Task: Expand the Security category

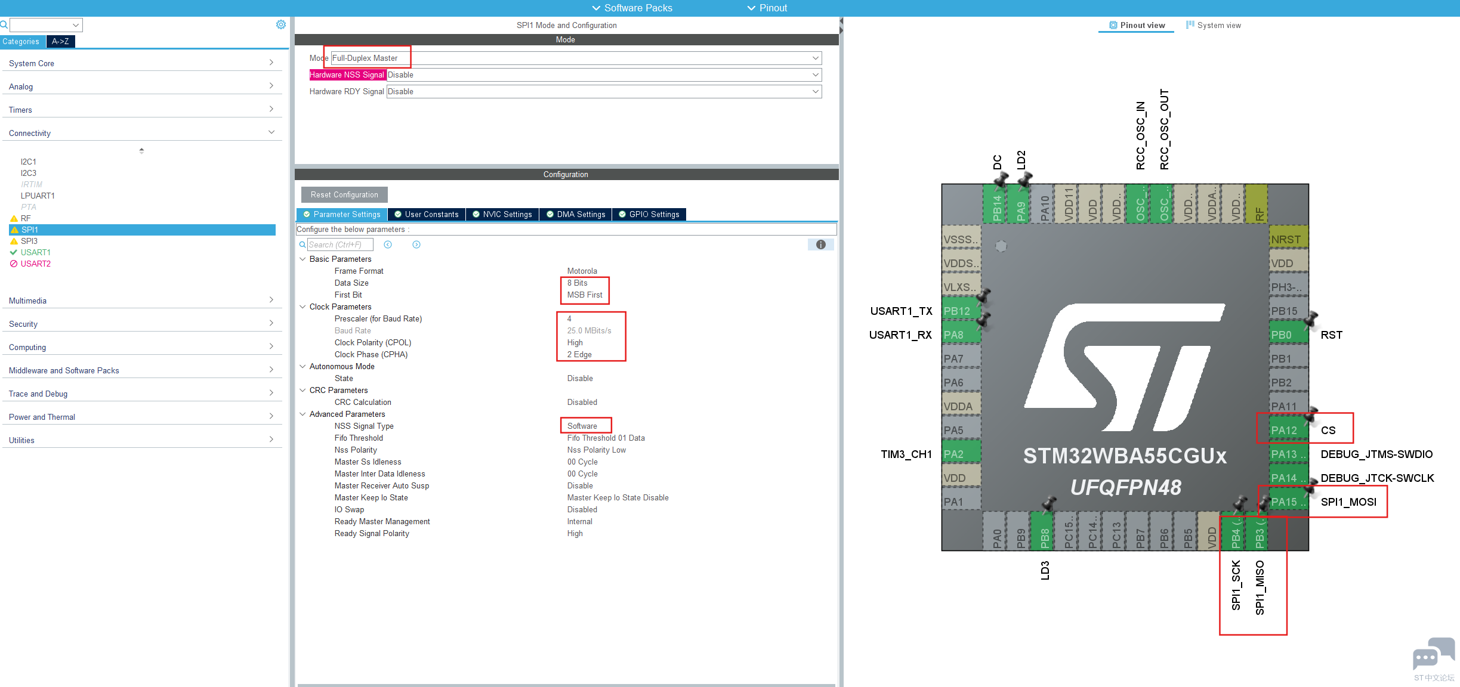Action: click(142, 324)
